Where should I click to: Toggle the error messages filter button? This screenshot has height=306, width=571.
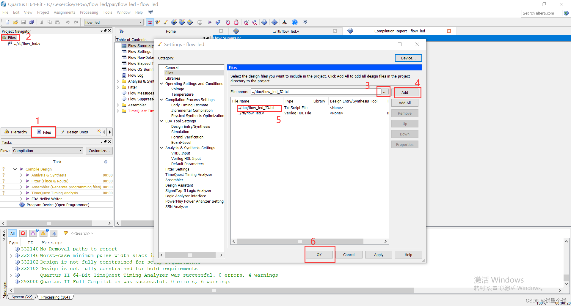point(23,234)
